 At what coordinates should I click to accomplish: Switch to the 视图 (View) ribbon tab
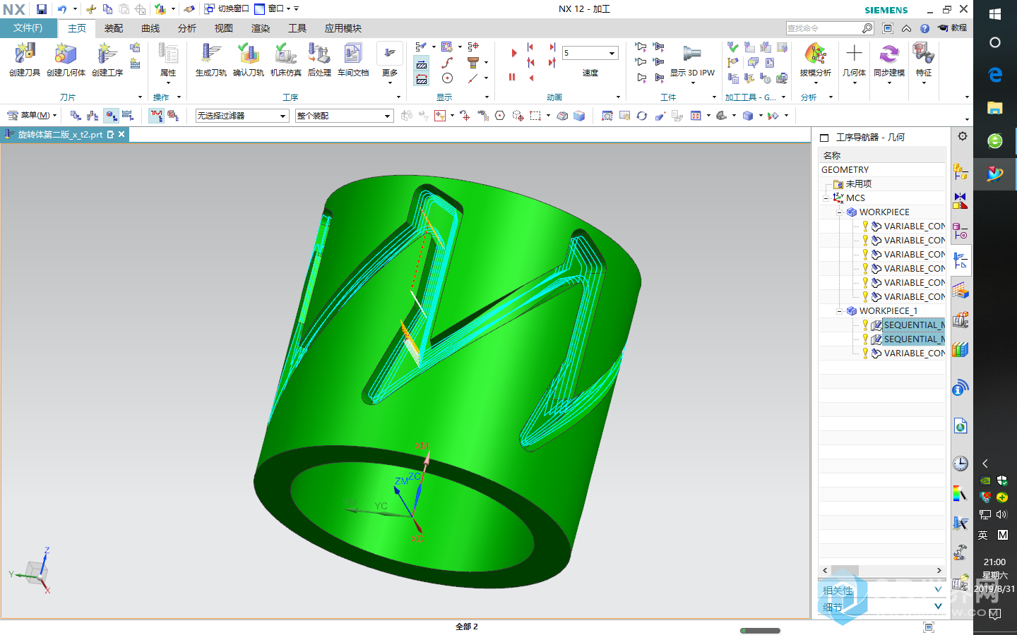(x=224, y=28)
